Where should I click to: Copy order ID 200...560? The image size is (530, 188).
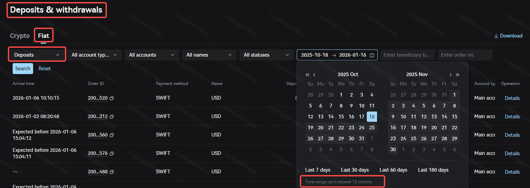pos(112,135)
